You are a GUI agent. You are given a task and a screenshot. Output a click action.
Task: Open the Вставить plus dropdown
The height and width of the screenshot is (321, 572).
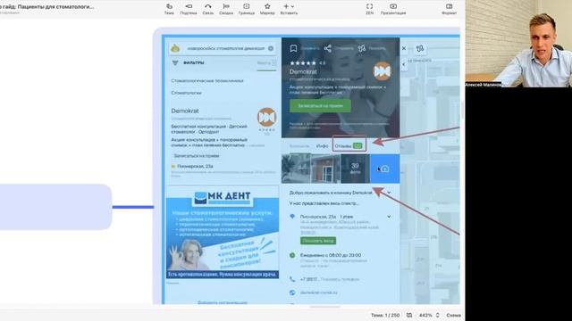289,9
